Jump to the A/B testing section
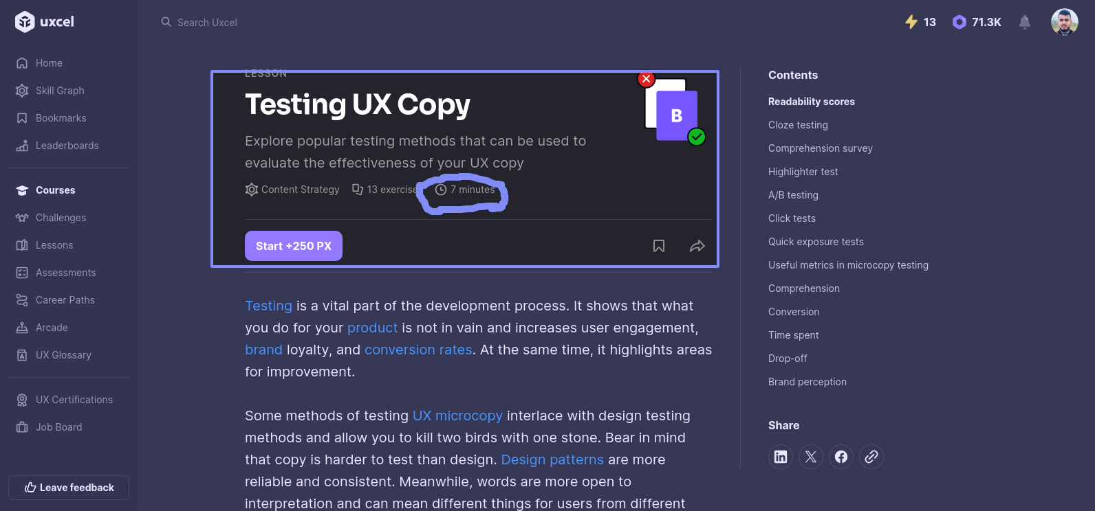Screen dimensions: 1095x511 click(793, 195)
